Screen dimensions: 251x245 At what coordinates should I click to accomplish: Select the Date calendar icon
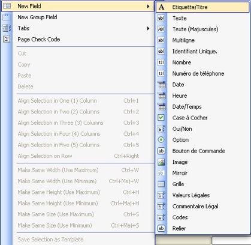pyautogui.click(x=161, y=85)
